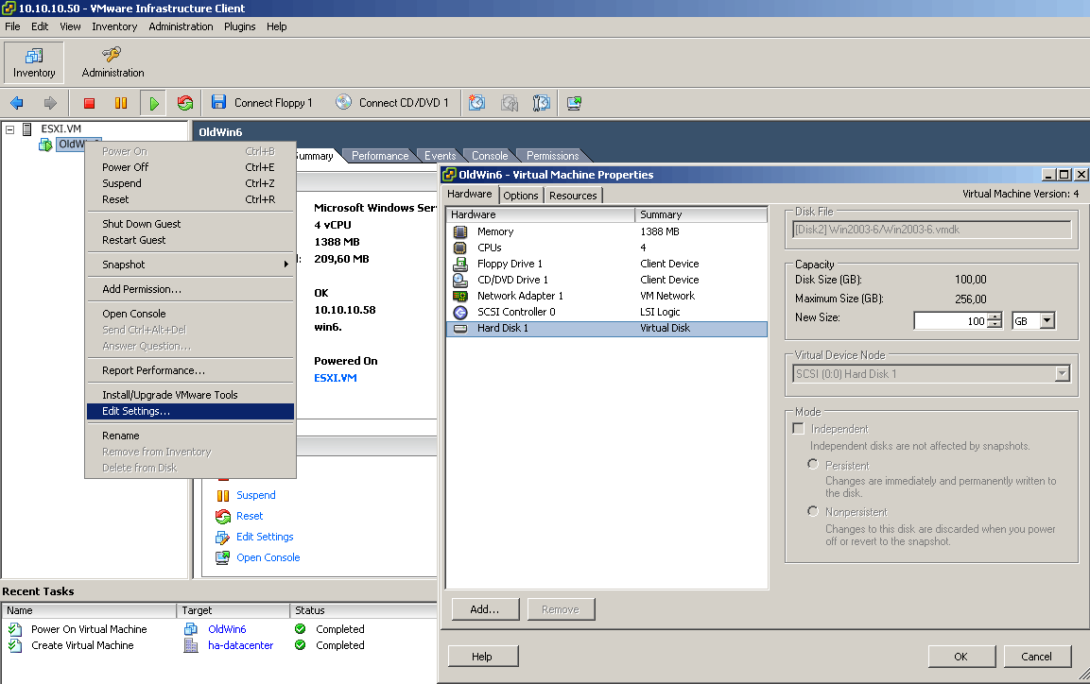This screenshot has width=1090, height=684.
Task: Choose Rename in the context menu
Action: click(190, 436)
